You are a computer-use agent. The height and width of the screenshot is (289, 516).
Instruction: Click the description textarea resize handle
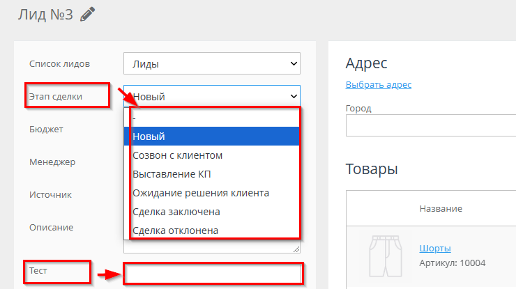[x=296, y=249]
